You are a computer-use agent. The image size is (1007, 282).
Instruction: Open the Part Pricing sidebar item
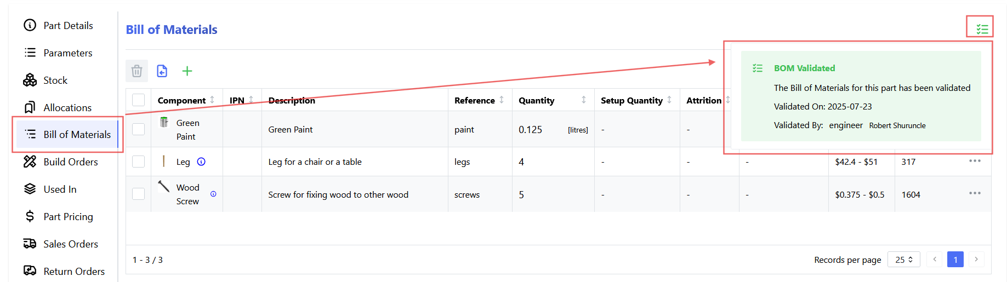68,217
